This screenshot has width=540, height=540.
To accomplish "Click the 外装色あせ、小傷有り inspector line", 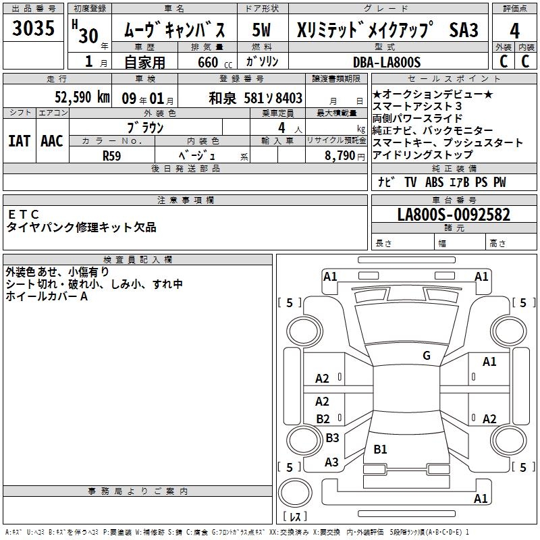I will [x=57, y=272].
